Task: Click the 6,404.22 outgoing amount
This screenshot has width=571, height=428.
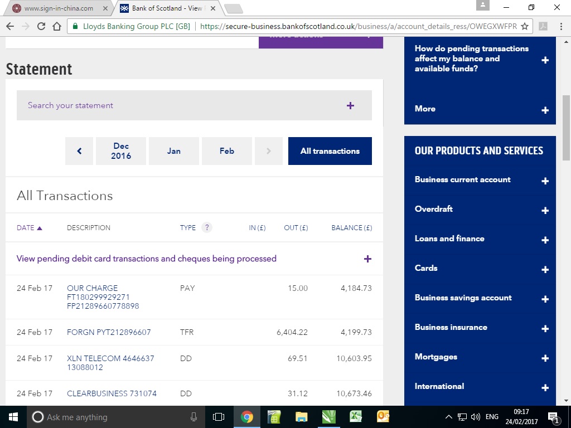Action: pyautogui.click(x=292, y=332)
